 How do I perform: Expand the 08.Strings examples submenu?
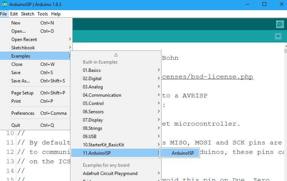[116, 128]
